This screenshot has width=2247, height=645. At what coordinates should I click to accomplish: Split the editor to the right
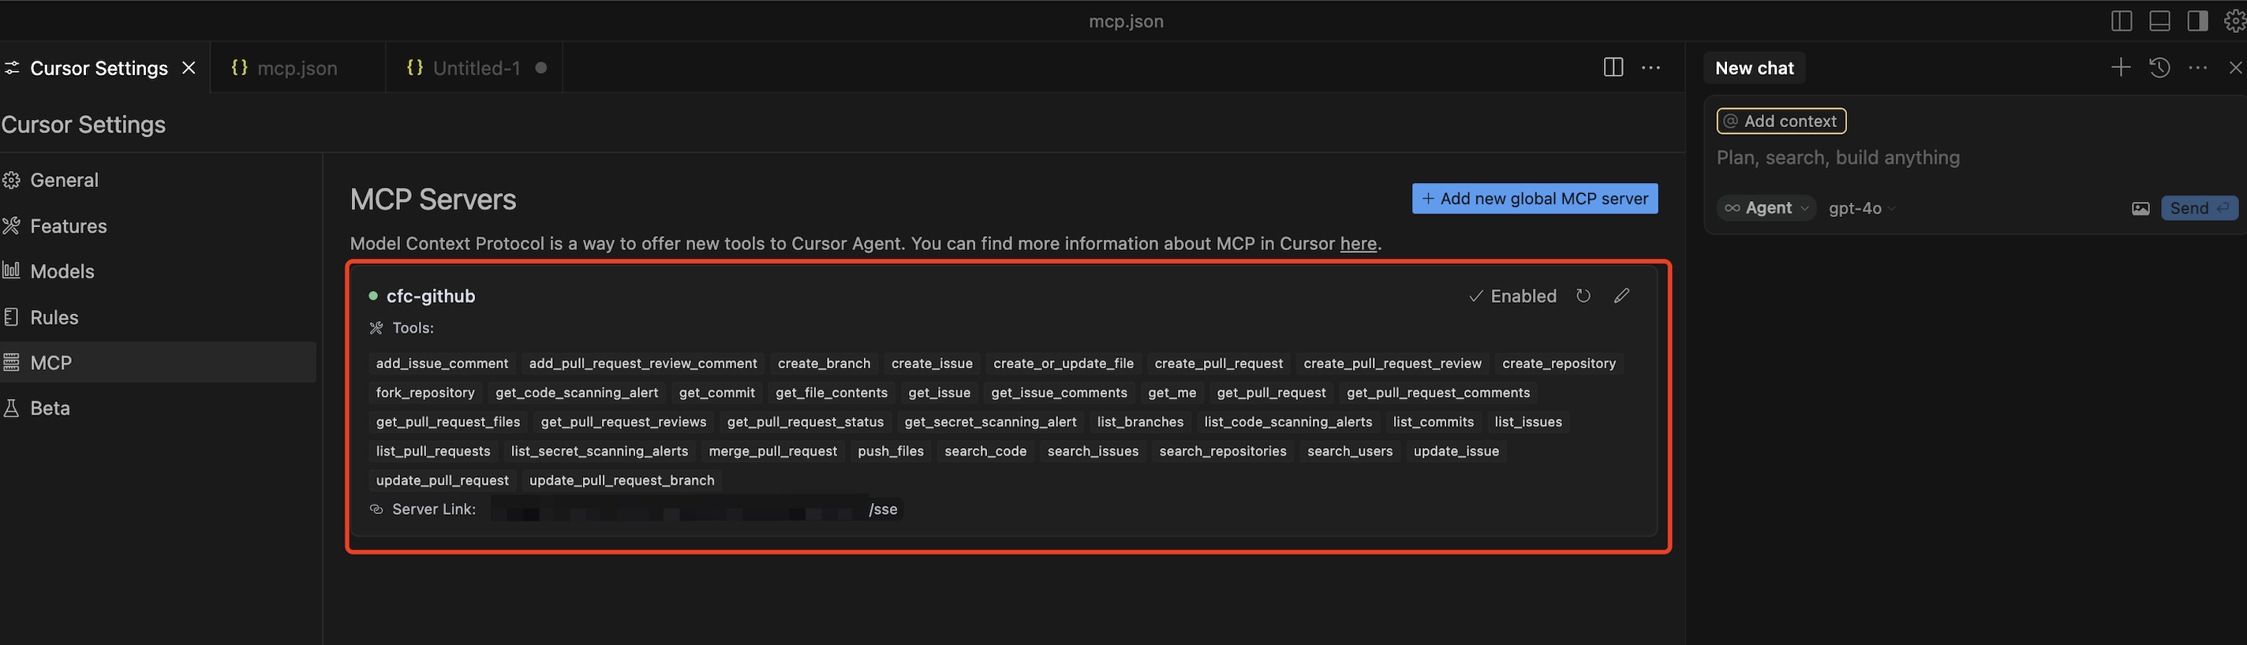click(1613, 68)
